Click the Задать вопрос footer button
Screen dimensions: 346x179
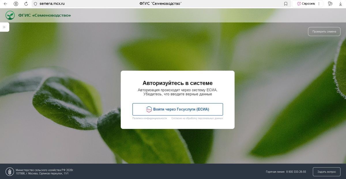tap(326, 172)
